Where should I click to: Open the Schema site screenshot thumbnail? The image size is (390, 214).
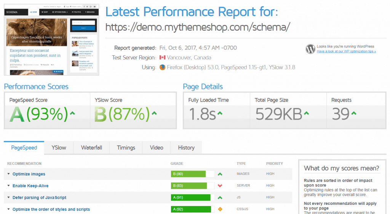coord(51,40)
